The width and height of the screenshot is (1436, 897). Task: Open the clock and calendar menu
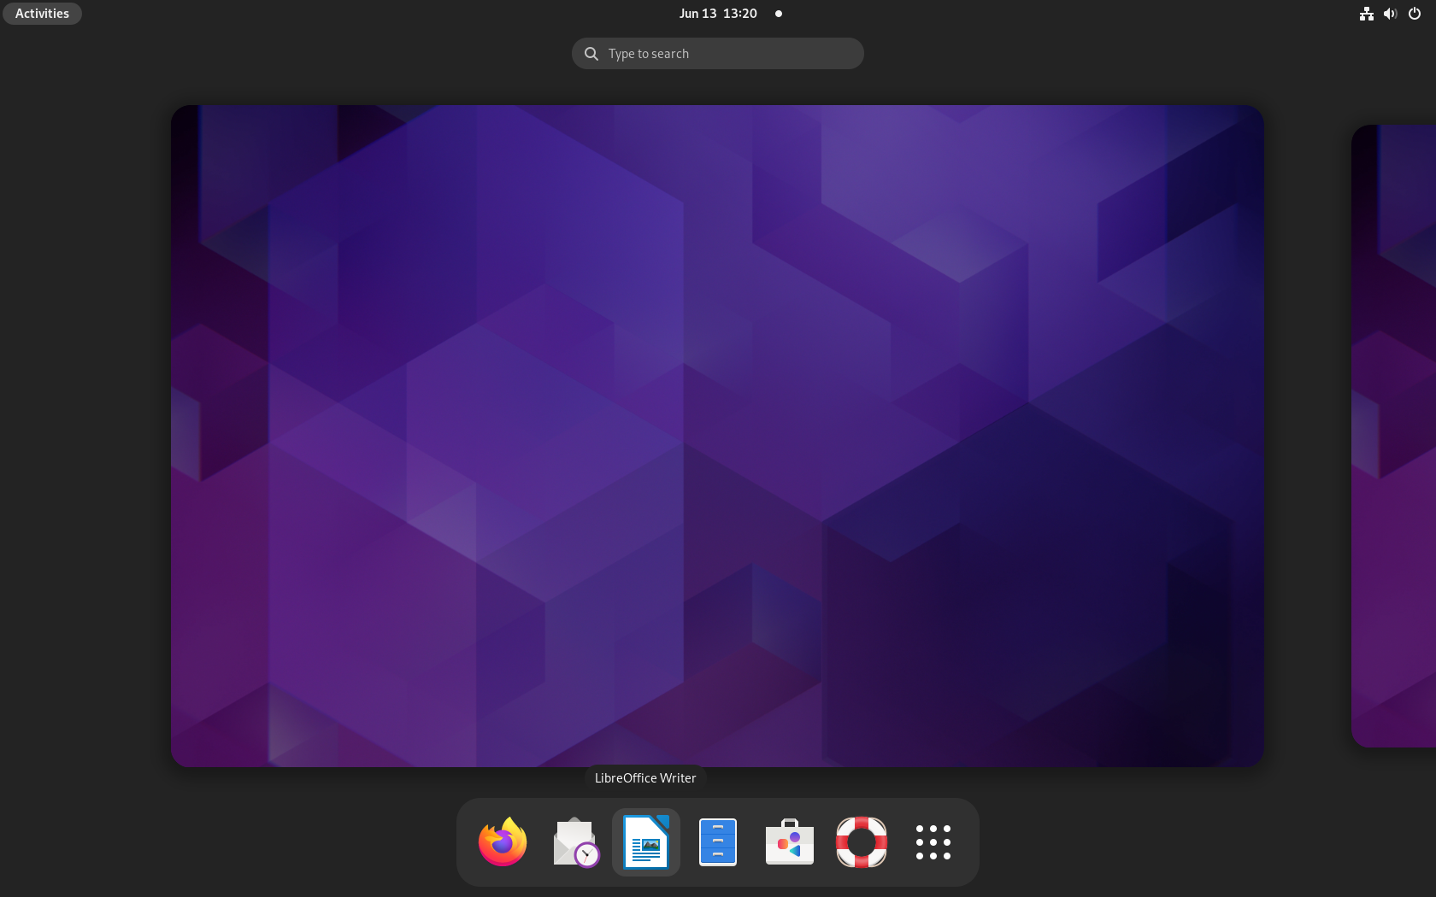pyautogui.click(x=718, y=14)
